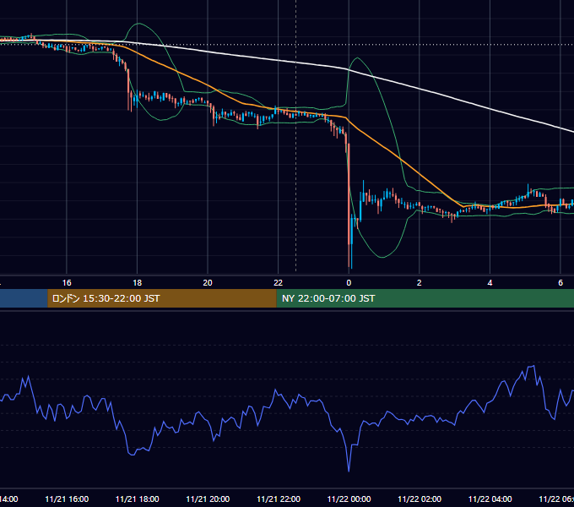The width and height of the screenshot is (574, 507).
Task: Click the 11/21 22:00 date label
Action: click(279, 499)
